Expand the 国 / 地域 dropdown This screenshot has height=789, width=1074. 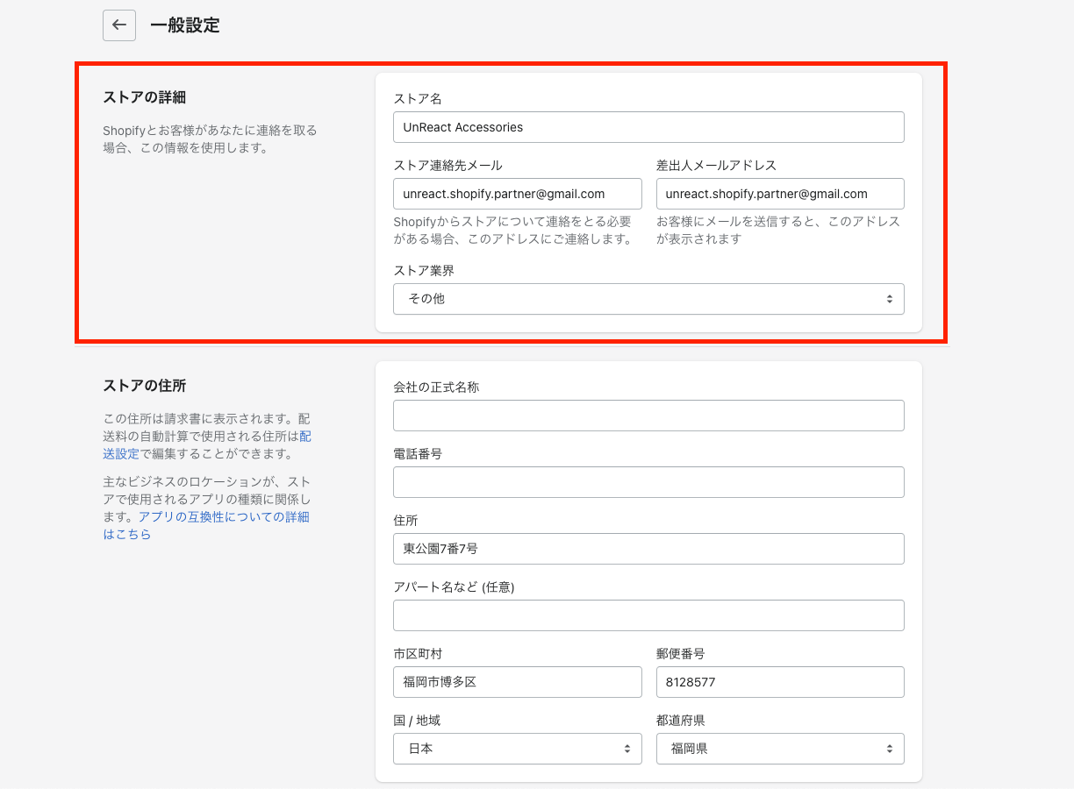[x=517, y=749]
